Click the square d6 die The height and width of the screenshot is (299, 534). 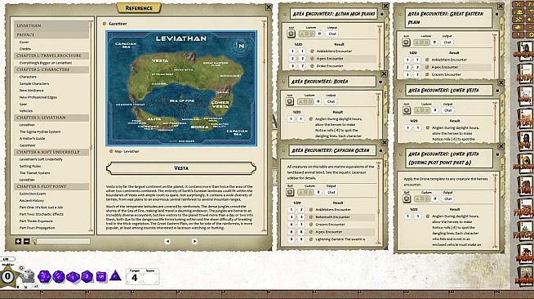[x=101, y=276]
